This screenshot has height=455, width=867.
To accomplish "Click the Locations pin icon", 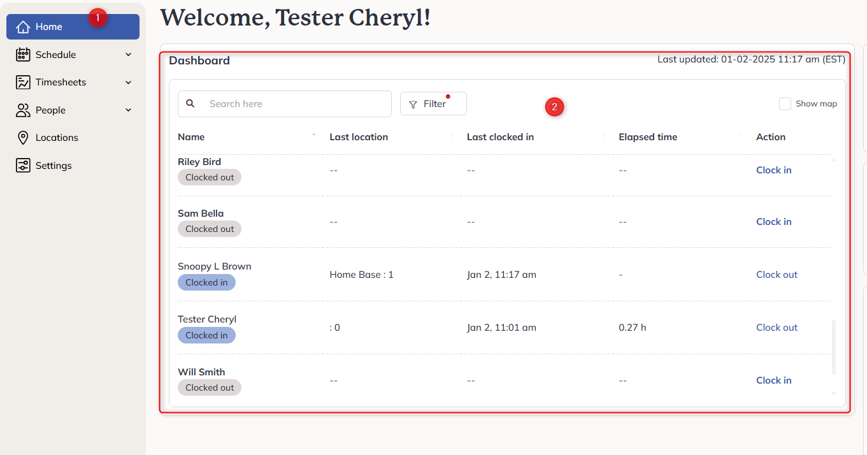I will coord(23,138).
